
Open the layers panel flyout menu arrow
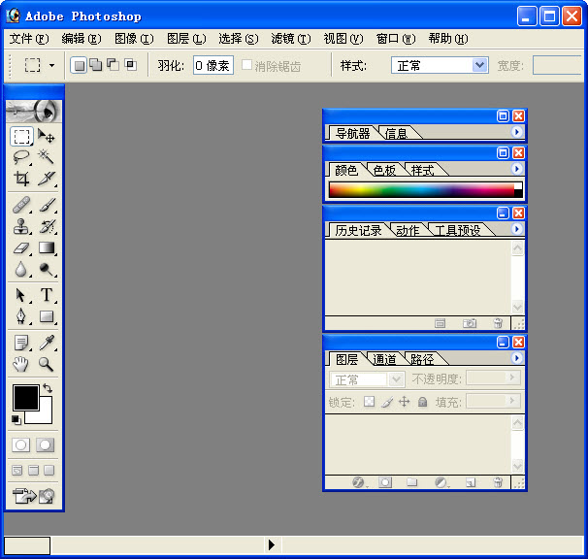point(517,358)
